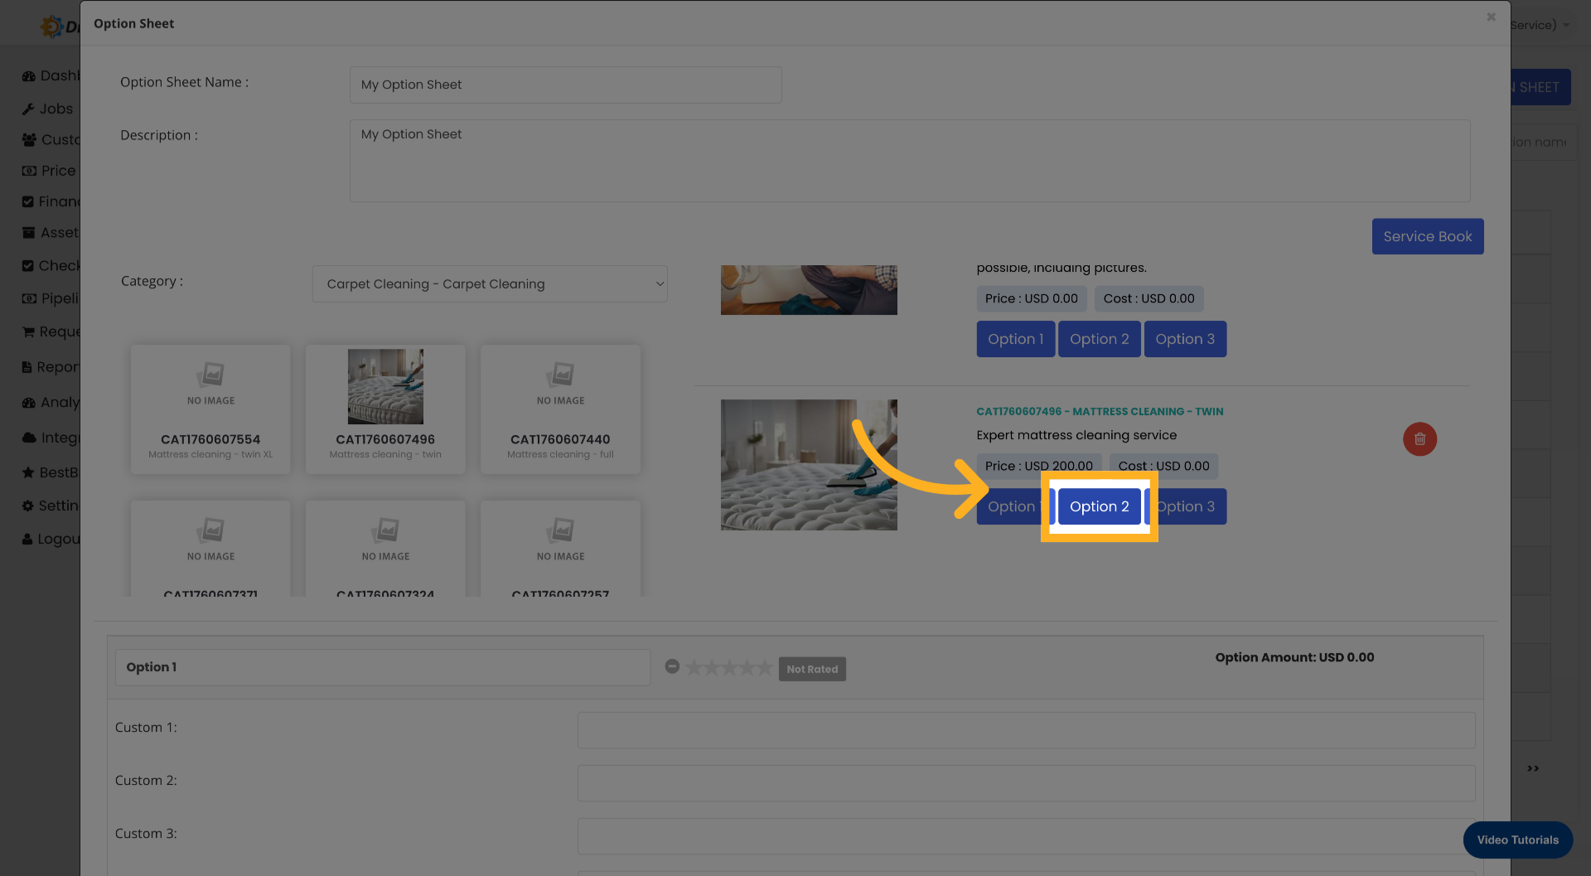Click the Service Book button
The width and height of the screenshot is (1591, 876).
pos(1427,236)
